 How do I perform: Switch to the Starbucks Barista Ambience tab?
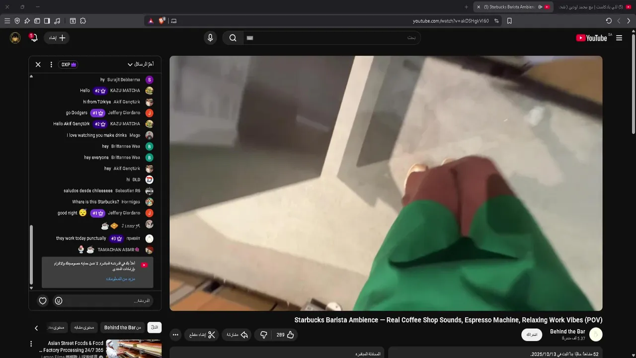coord(513,7)
